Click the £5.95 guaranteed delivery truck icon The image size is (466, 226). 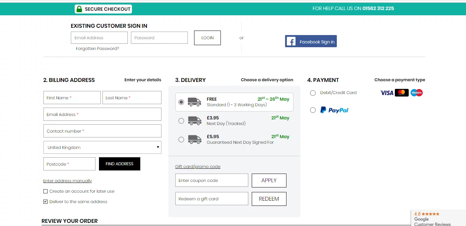(194, 139)
